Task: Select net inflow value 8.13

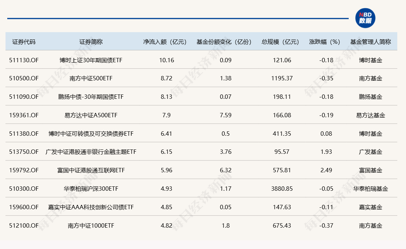Action: tap(166, 97)
